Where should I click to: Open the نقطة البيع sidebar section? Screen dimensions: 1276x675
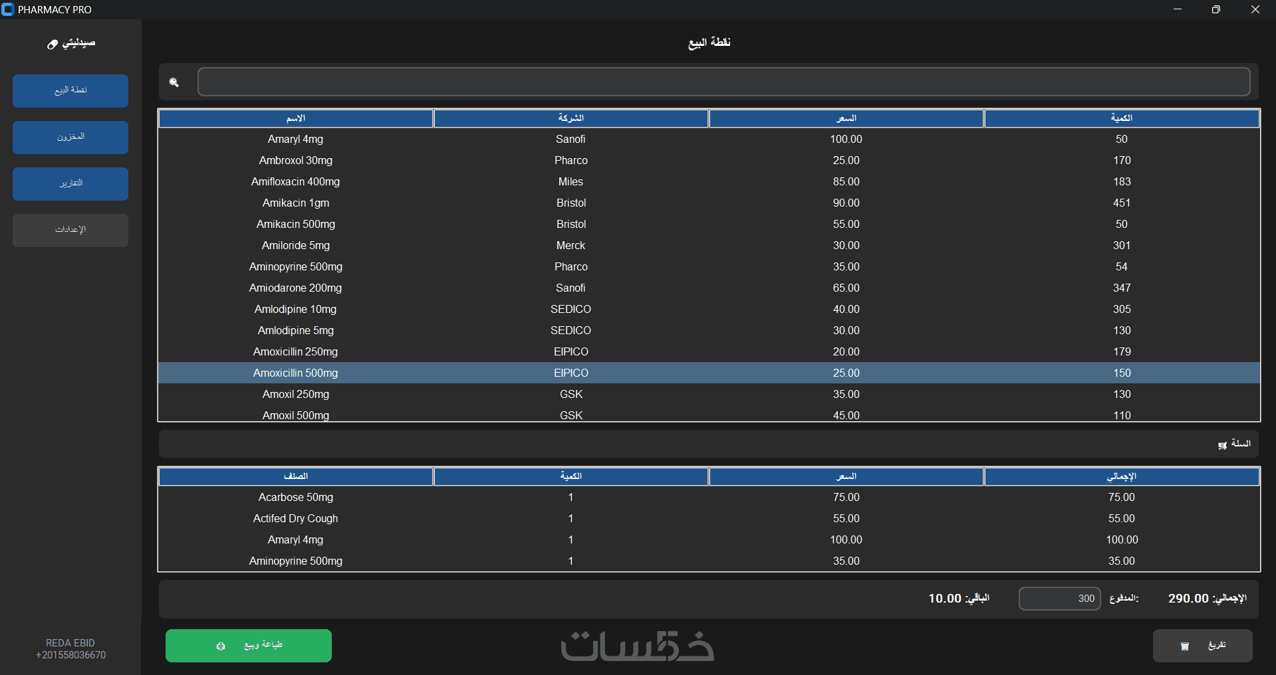coord(70,90)
